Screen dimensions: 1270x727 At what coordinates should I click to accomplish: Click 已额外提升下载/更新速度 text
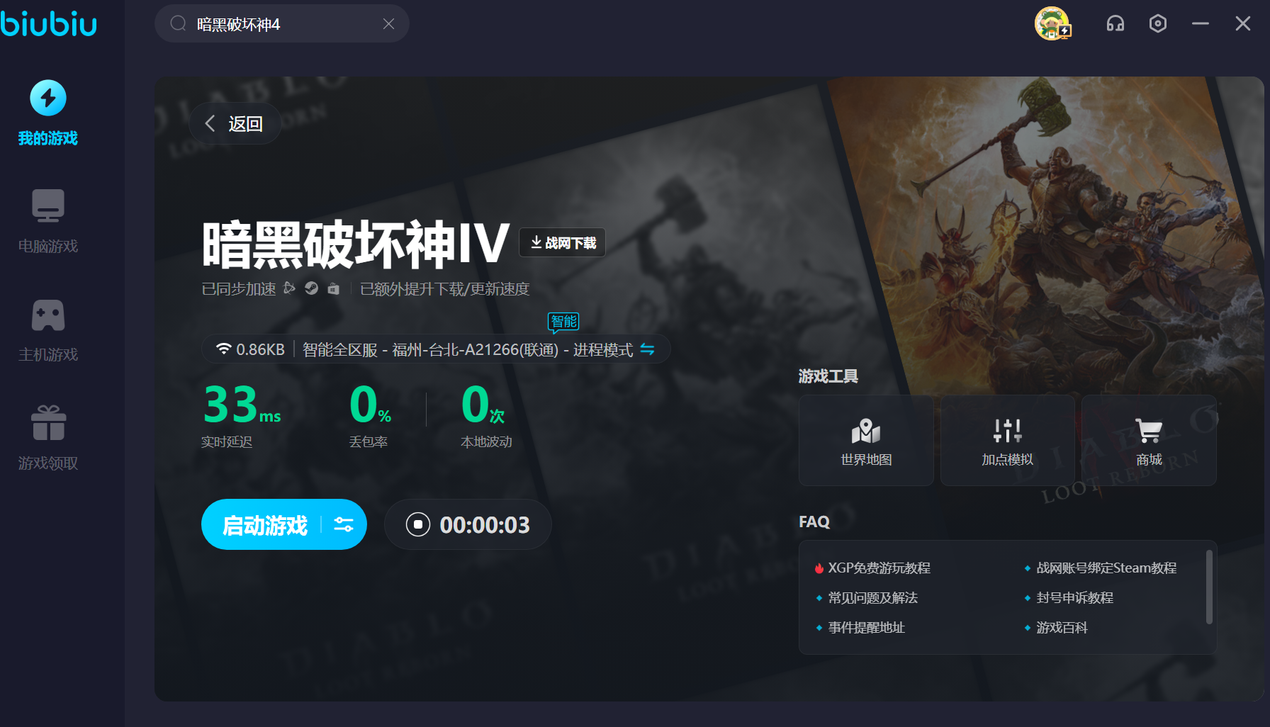[444, 289]
